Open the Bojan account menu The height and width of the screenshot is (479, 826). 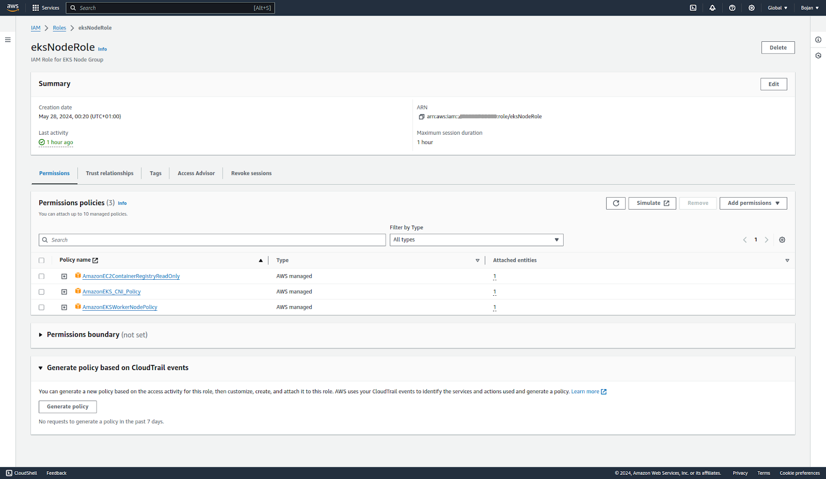(809, 8)
